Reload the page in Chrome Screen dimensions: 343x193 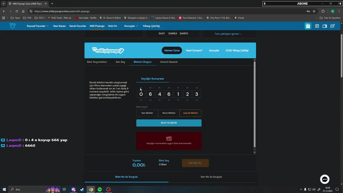pos(17,11)
